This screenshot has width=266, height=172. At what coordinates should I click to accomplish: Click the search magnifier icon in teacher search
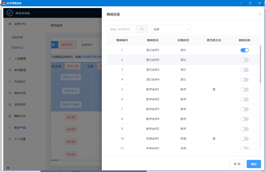coord(142,29)
